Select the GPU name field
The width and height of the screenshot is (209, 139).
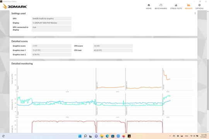[x=51, y=19]
